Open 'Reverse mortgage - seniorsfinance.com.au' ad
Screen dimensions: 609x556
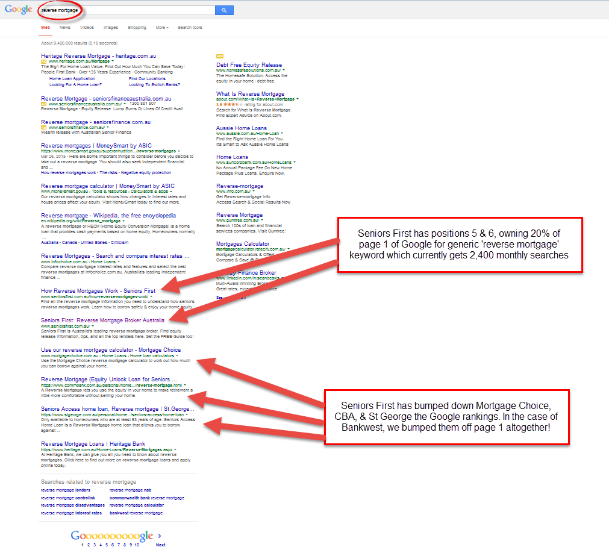coord(96,122)
